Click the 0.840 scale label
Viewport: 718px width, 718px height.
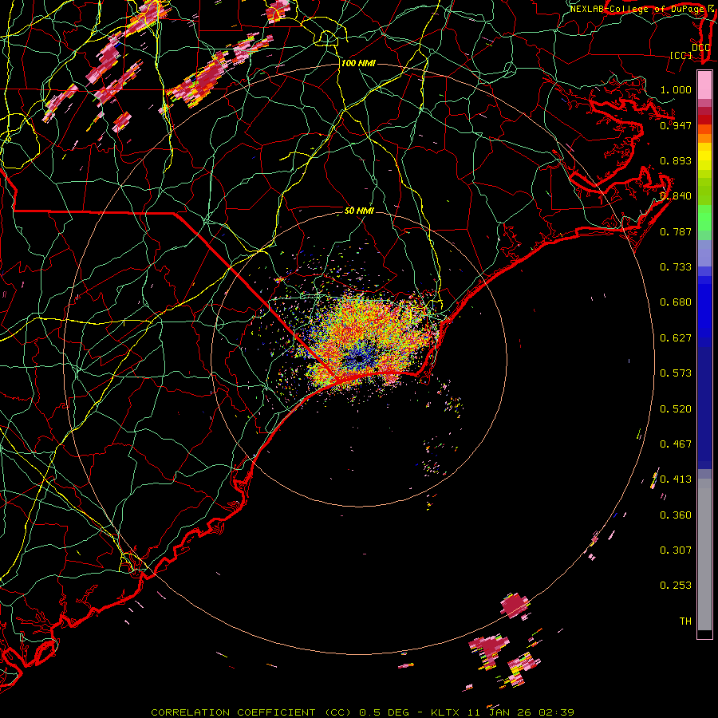676,196
